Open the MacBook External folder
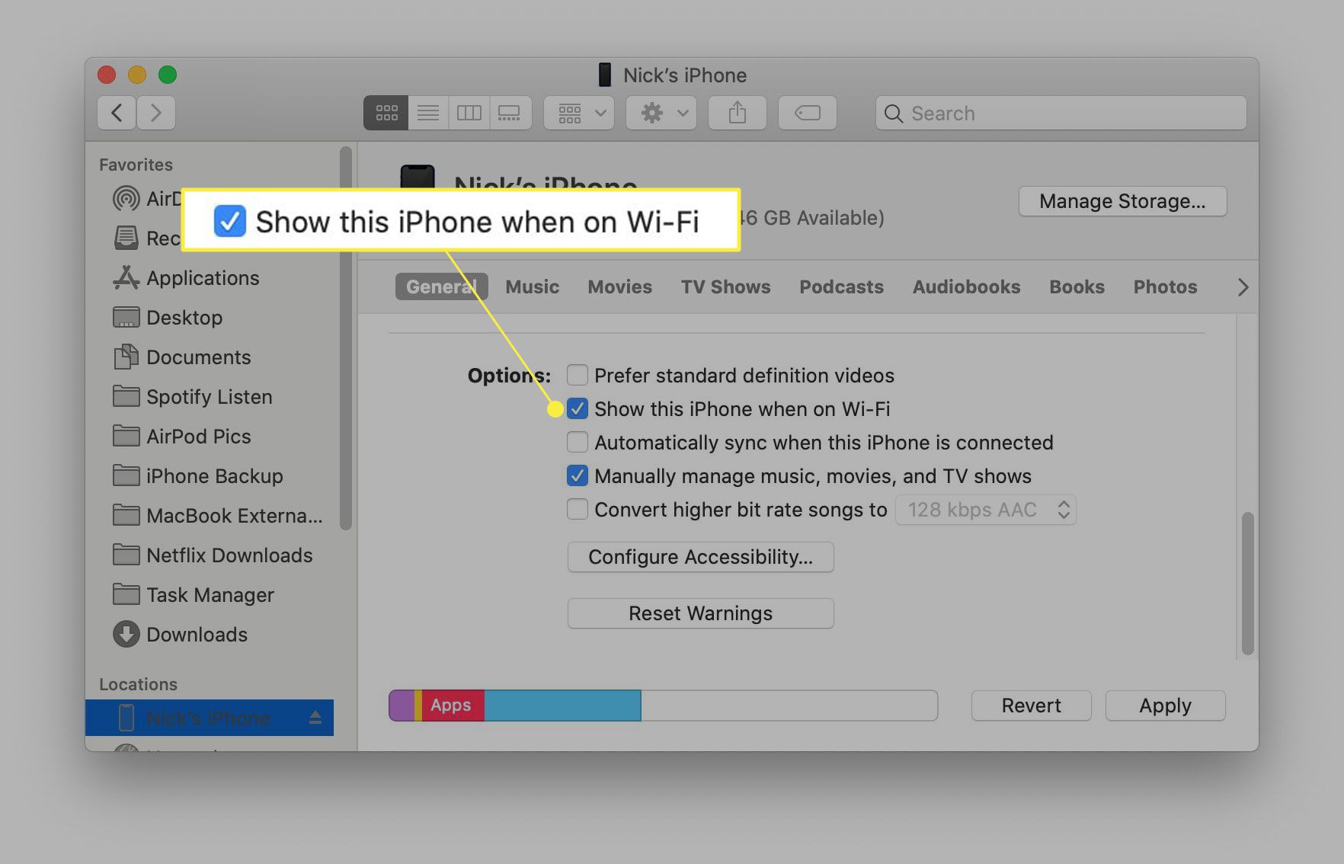 click(217, 516)
